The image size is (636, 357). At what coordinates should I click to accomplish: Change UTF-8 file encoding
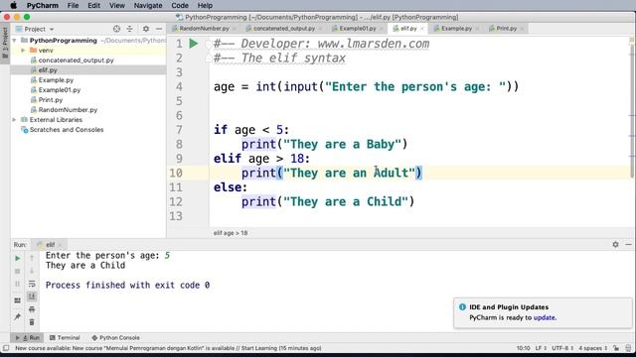[562, 348]
